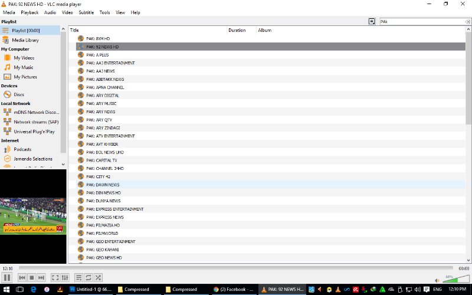Toggle random shuffle playback
This screenshot has width=472, height=295.
tap(98, 277)
